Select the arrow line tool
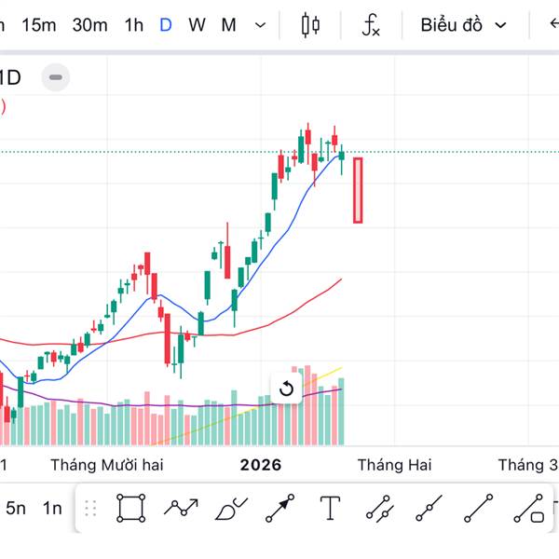Viewport: 559px width, 559px height. point(279,508)
